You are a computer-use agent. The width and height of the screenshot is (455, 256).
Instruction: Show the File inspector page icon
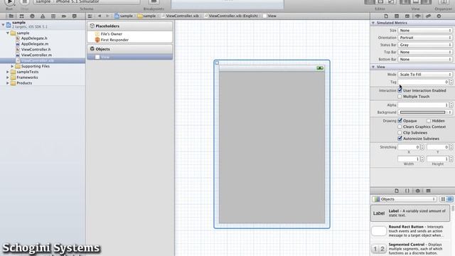click(386, 16)
